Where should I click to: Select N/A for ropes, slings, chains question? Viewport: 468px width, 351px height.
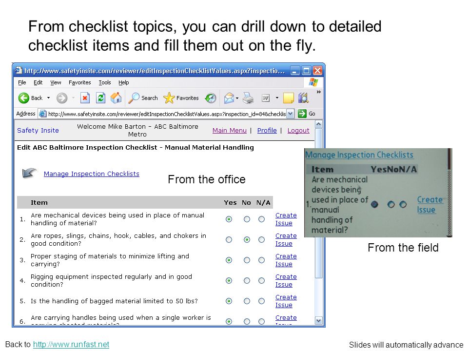click(x=261, y=240)
